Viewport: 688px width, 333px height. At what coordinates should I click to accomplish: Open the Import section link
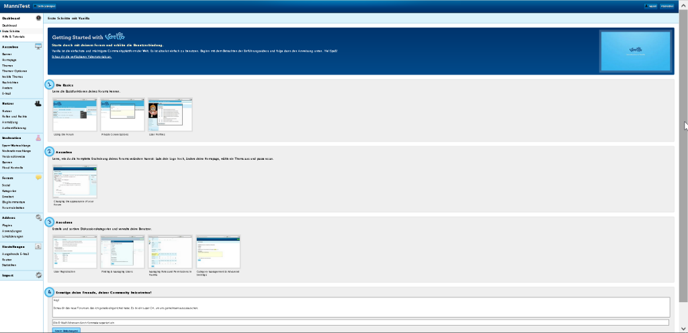tap(7, 276)
